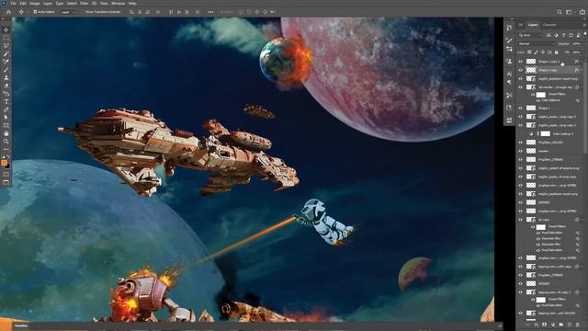Click the new group folder icon
Image resolution: width=588 pixels, height=331 pixels.
click(x=561, y=325)
